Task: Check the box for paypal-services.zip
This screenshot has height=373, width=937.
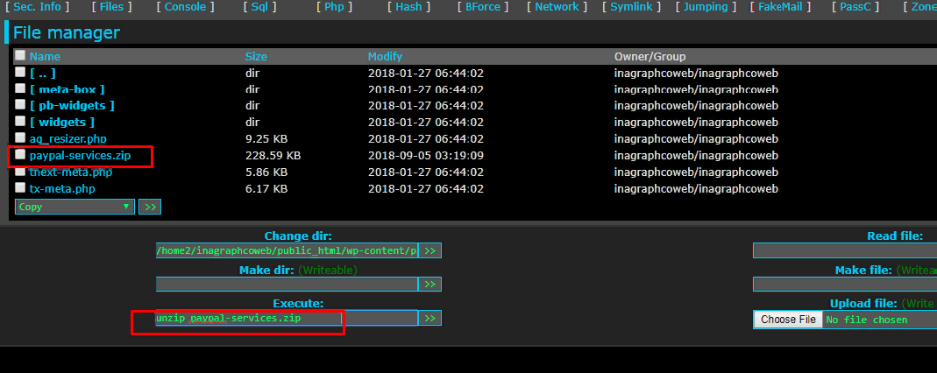Action: tap(20, 155)
